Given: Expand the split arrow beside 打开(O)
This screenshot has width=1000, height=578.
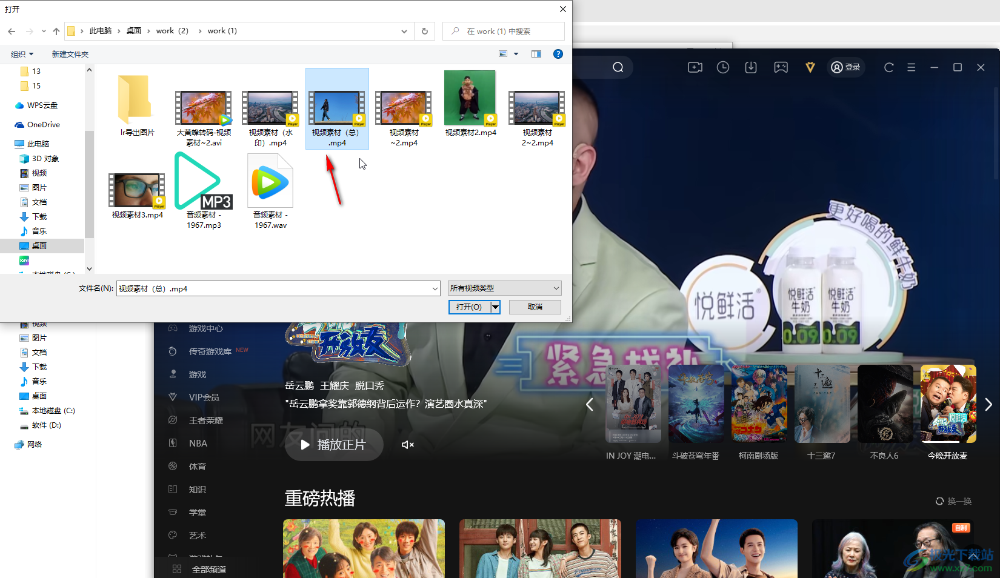Looking at the screenshot, I should click(495, 307).
